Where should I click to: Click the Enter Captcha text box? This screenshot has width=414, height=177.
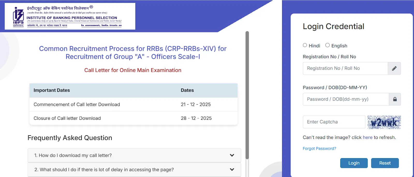[x=334, y=122]
